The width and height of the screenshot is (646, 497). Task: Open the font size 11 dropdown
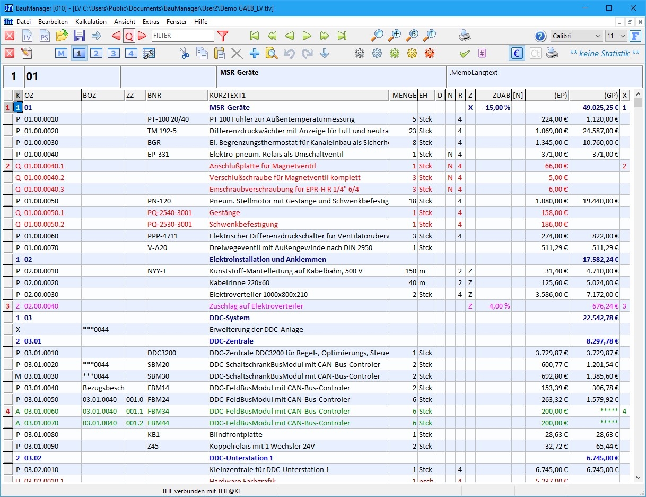click(616, 36)
